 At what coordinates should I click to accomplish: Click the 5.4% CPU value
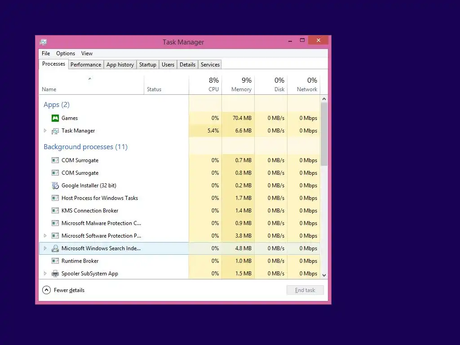[x=213, y=131]
